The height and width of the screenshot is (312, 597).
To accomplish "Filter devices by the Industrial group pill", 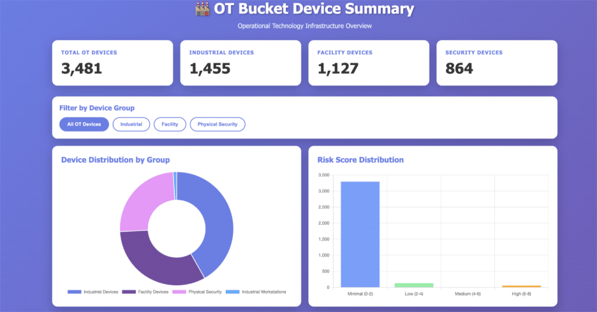I will coord(131,124).
